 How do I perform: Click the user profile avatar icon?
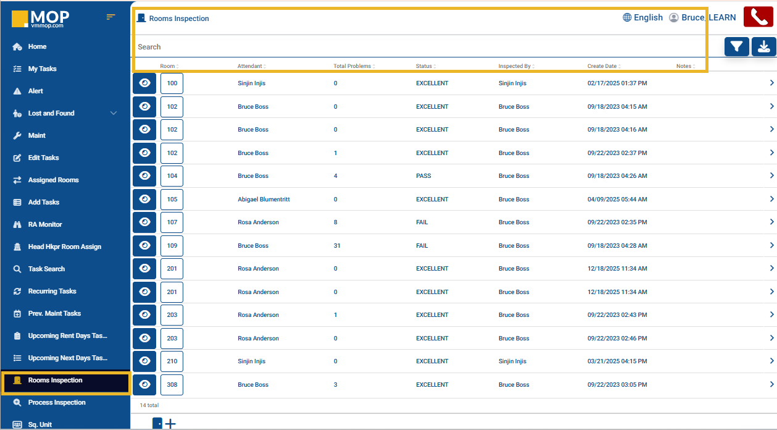(674, 18)
